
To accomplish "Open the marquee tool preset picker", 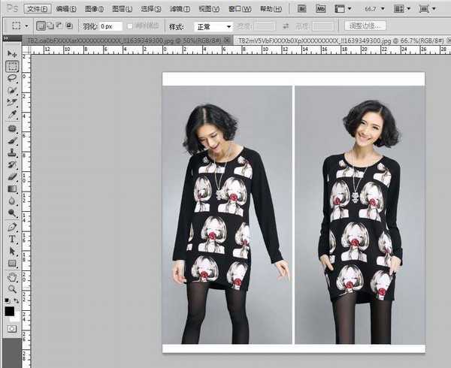I will click(17, 26).
